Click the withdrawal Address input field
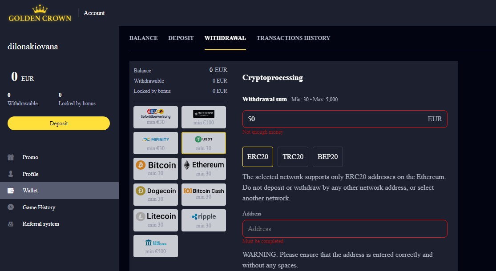 (x=344, y=229)
